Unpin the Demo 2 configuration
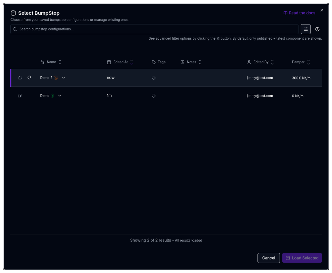This screenshot has height=273, width=332. coord(29,78)
